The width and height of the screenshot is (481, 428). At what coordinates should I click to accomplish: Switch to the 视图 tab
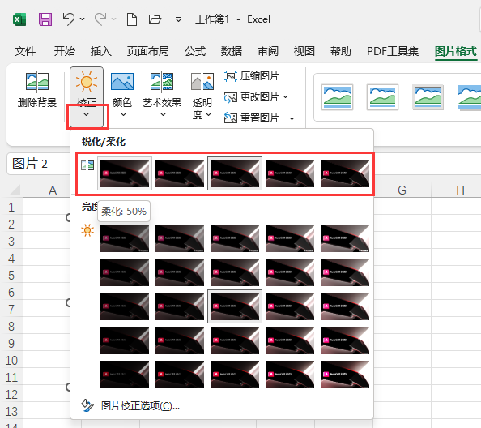pyautogui.click(x=304, y=51)
